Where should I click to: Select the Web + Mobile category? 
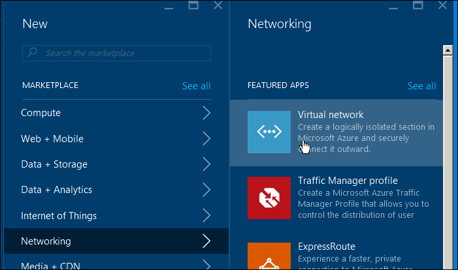coord(116,138)
